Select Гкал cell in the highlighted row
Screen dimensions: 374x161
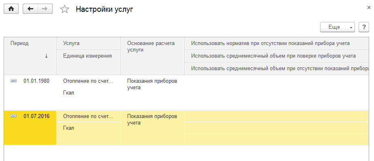(x=88, y=133)
